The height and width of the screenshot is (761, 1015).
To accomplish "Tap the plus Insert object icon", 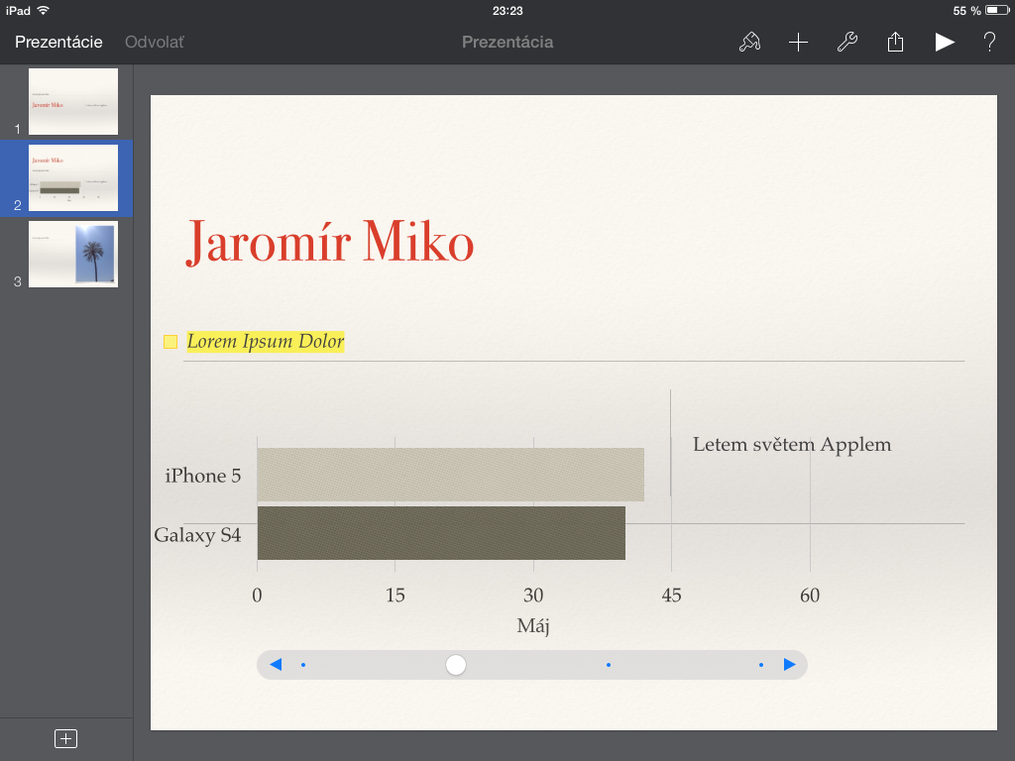I will point(798,42).
